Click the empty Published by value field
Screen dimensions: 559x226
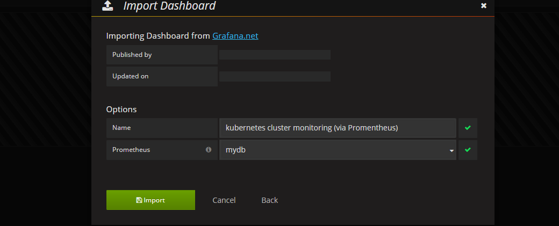click(275, 55)
